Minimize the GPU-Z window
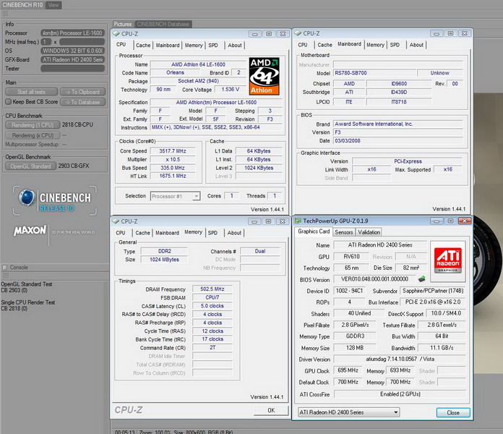 437,221
